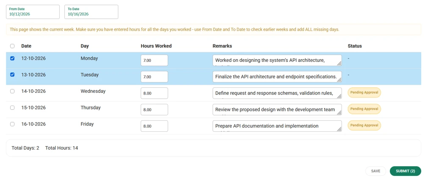The height and width of the screenshot is (181, 434).
Task: Click the SAVE button
Action: click(376, 171)
